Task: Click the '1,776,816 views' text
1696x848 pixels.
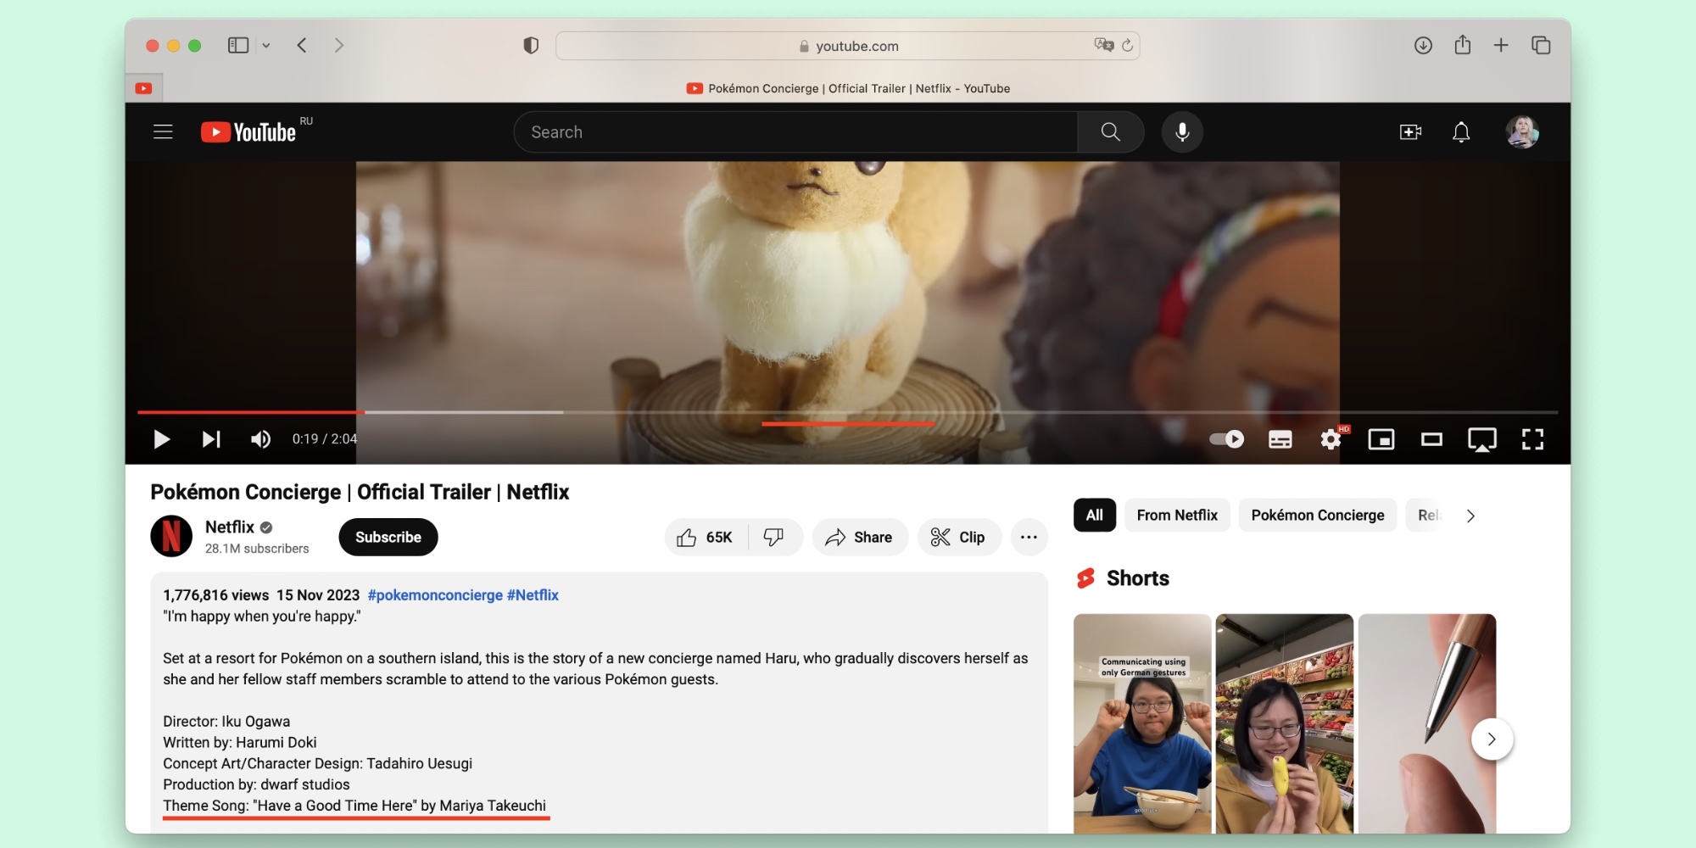Action: [x=216, y=595]
